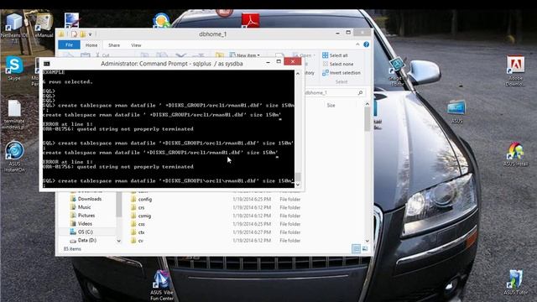This screenshot has width=537, height=302.
Task: Select the css folder name
Action: coord(142,224)
